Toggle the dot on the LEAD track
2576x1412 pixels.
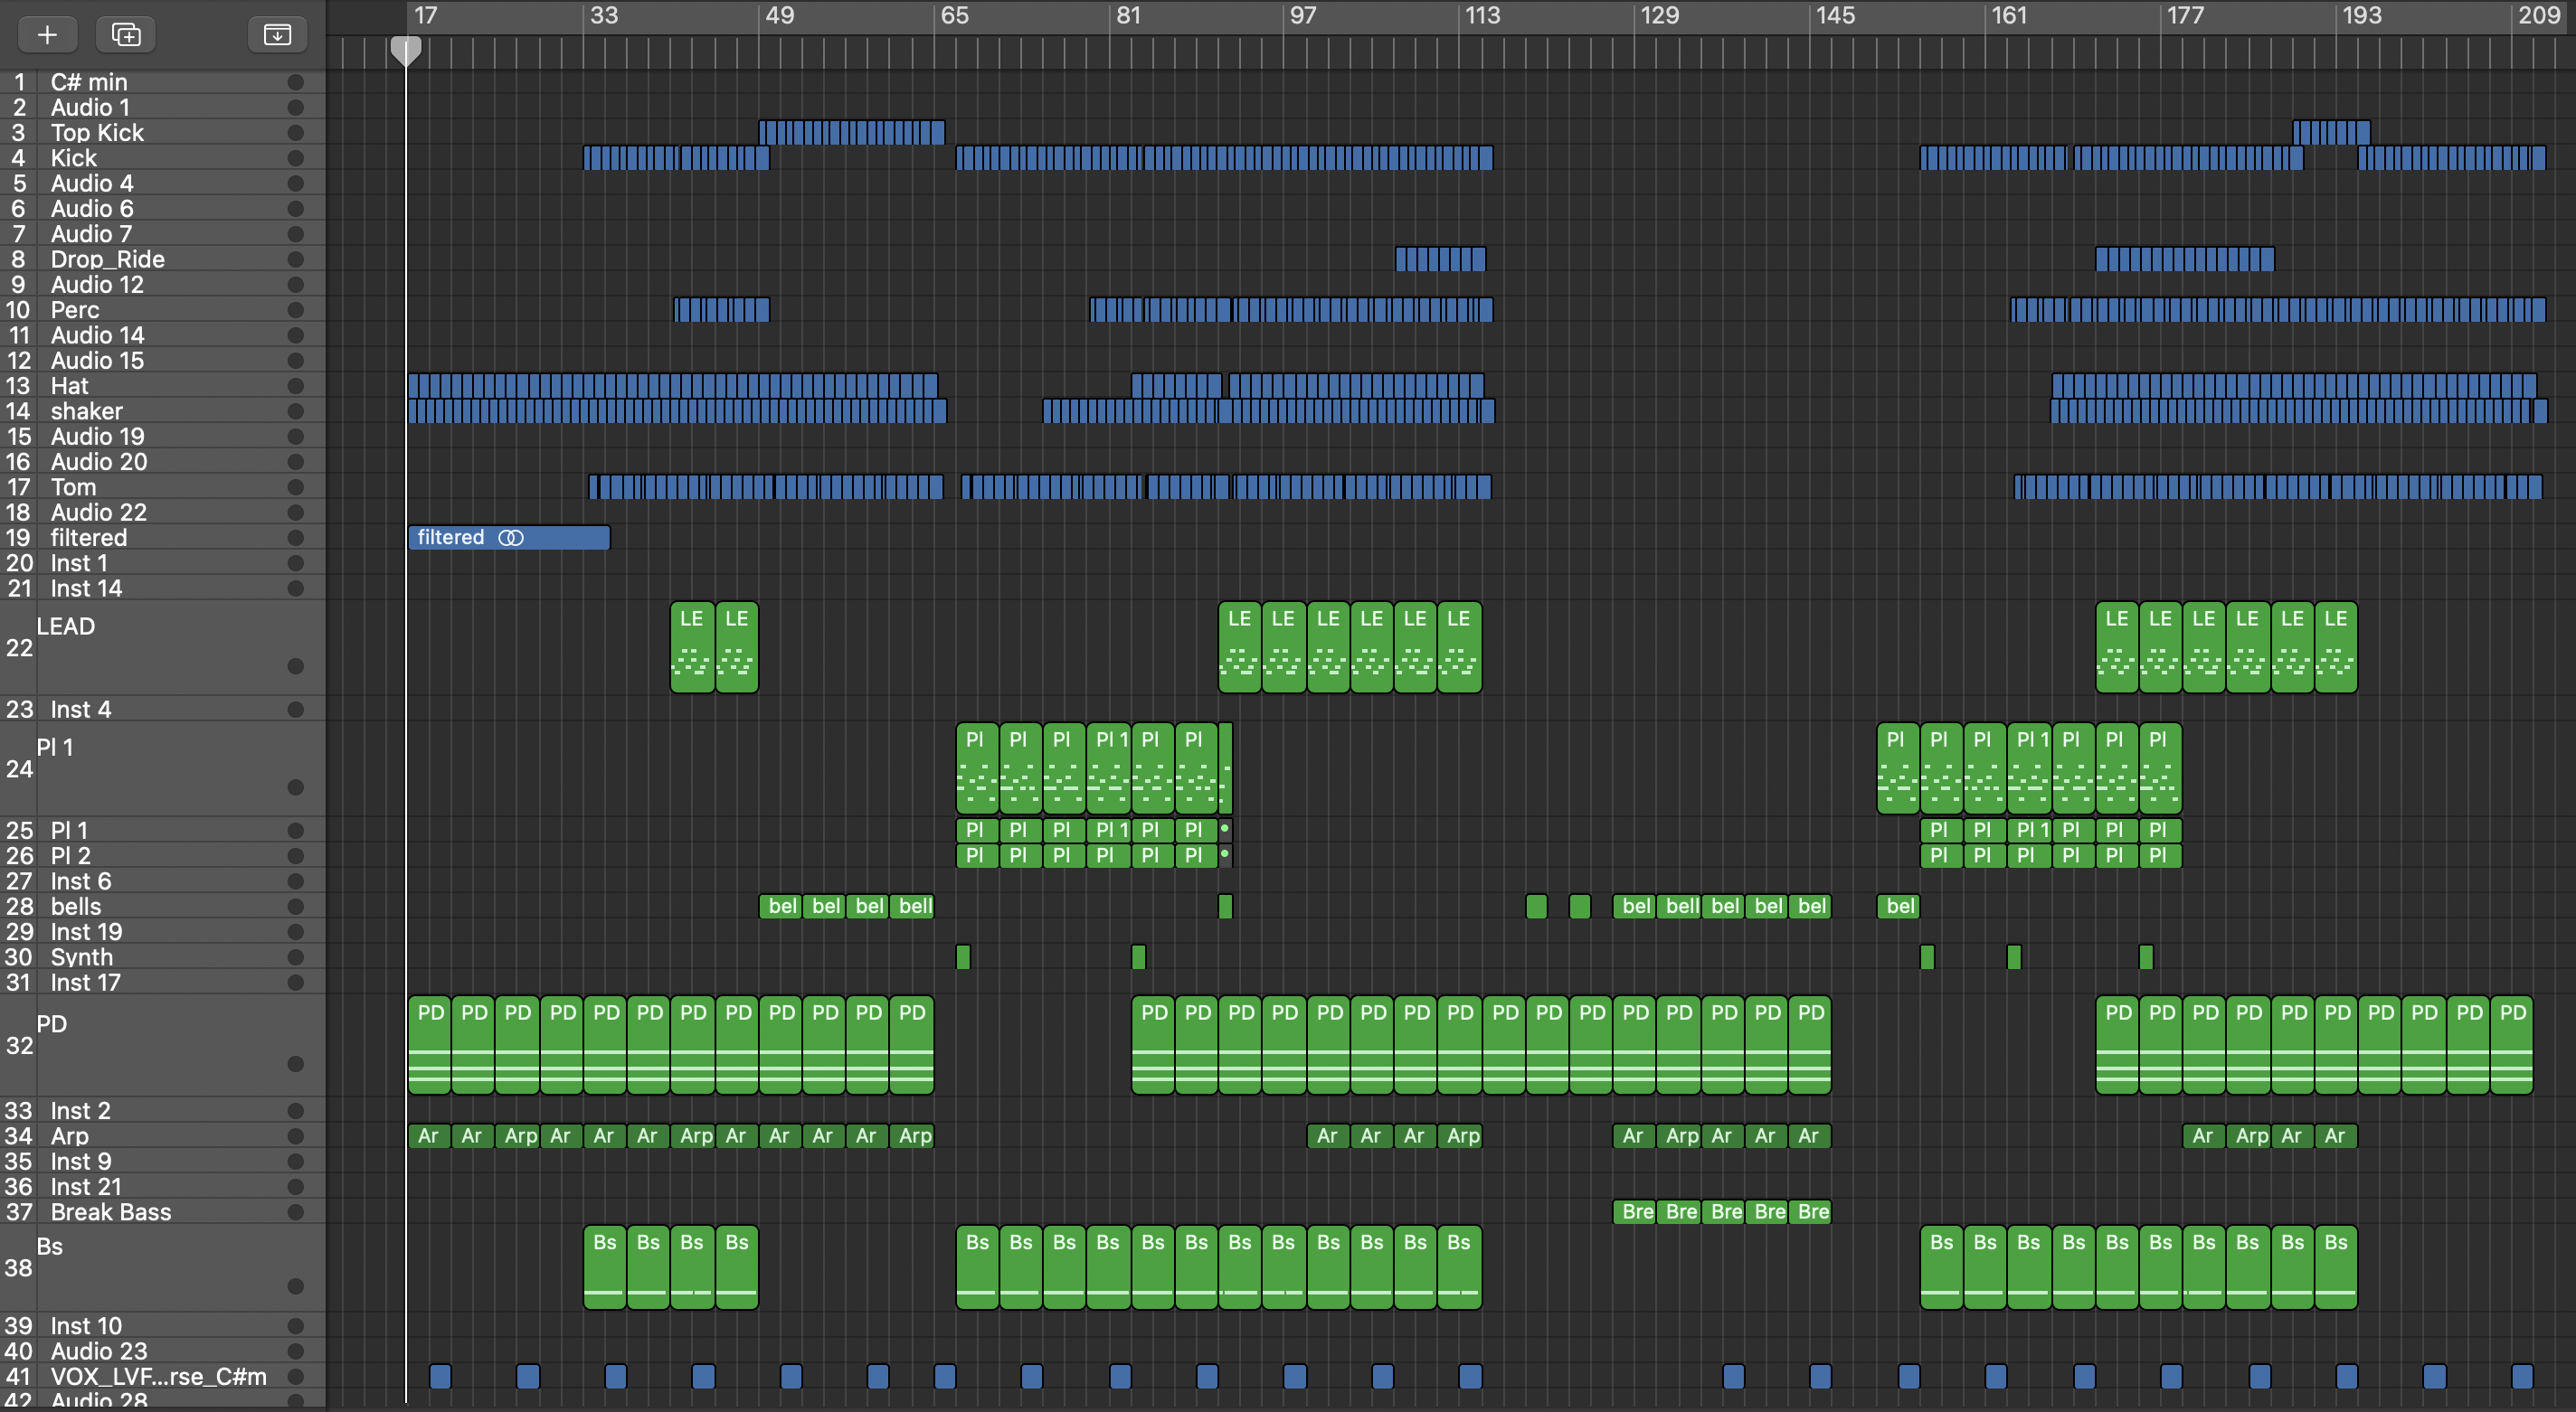tap(295, 666)
